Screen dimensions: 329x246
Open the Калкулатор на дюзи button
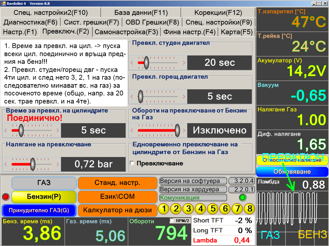click(x=118, y=210)
